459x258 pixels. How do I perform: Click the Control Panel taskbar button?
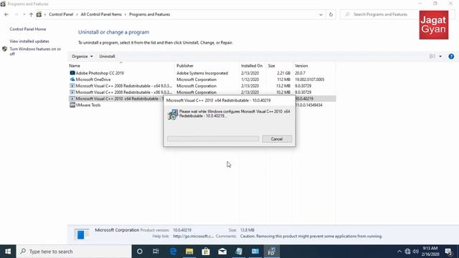click(x=255, y=252)
